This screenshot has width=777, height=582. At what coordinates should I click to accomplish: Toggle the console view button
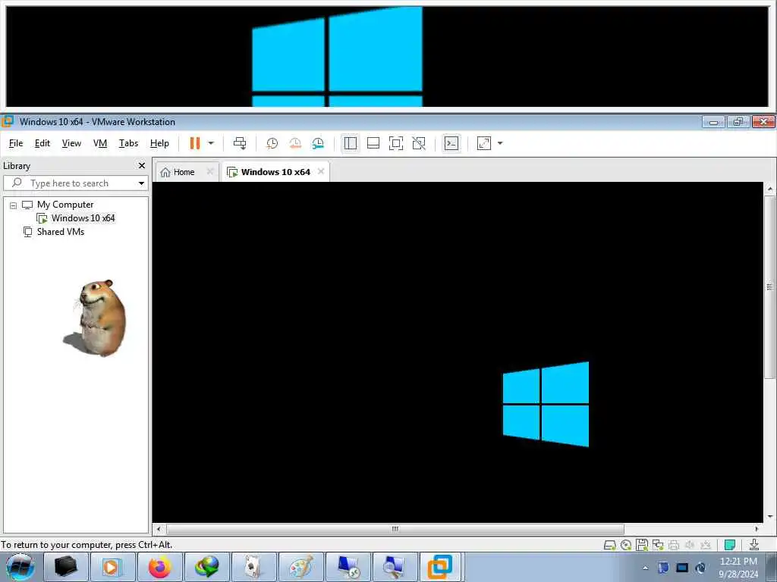pyautogui.click(x=451, y=143)
